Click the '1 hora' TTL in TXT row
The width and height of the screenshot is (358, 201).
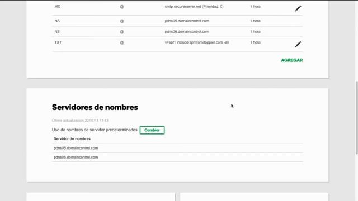(255, 42)
